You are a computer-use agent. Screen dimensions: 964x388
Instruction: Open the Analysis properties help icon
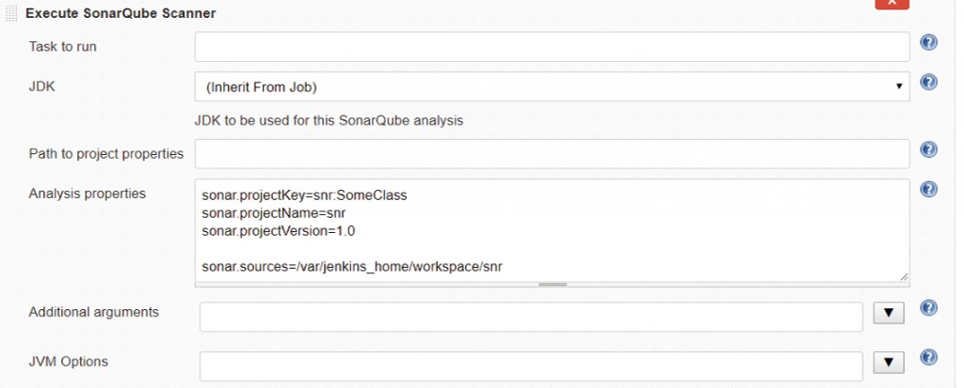click(928, 189)
